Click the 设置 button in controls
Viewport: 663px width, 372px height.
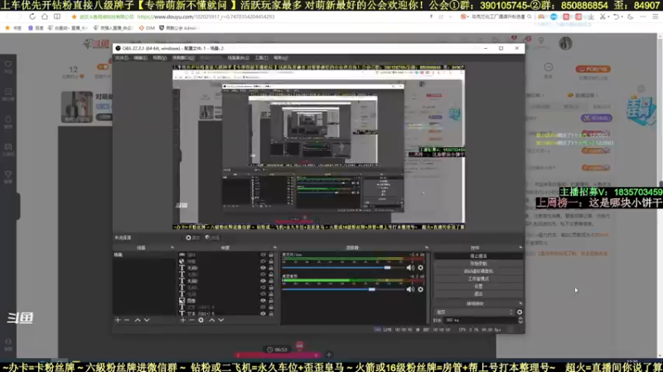pyautogui.click(x=478, y=286)
